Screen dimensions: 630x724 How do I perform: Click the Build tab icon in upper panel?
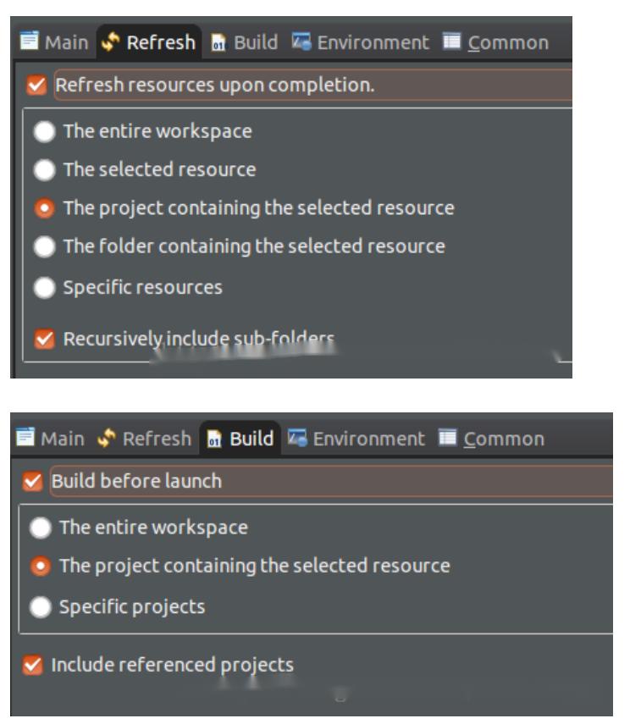[218, 41]
